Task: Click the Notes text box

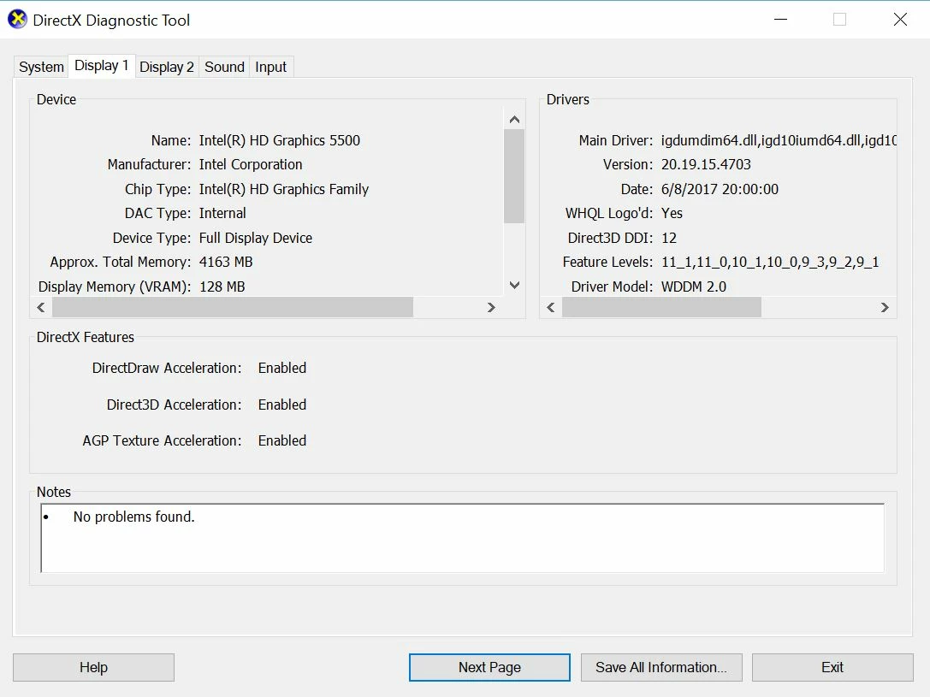Action: pyautogui.click(x=463, y=538)
